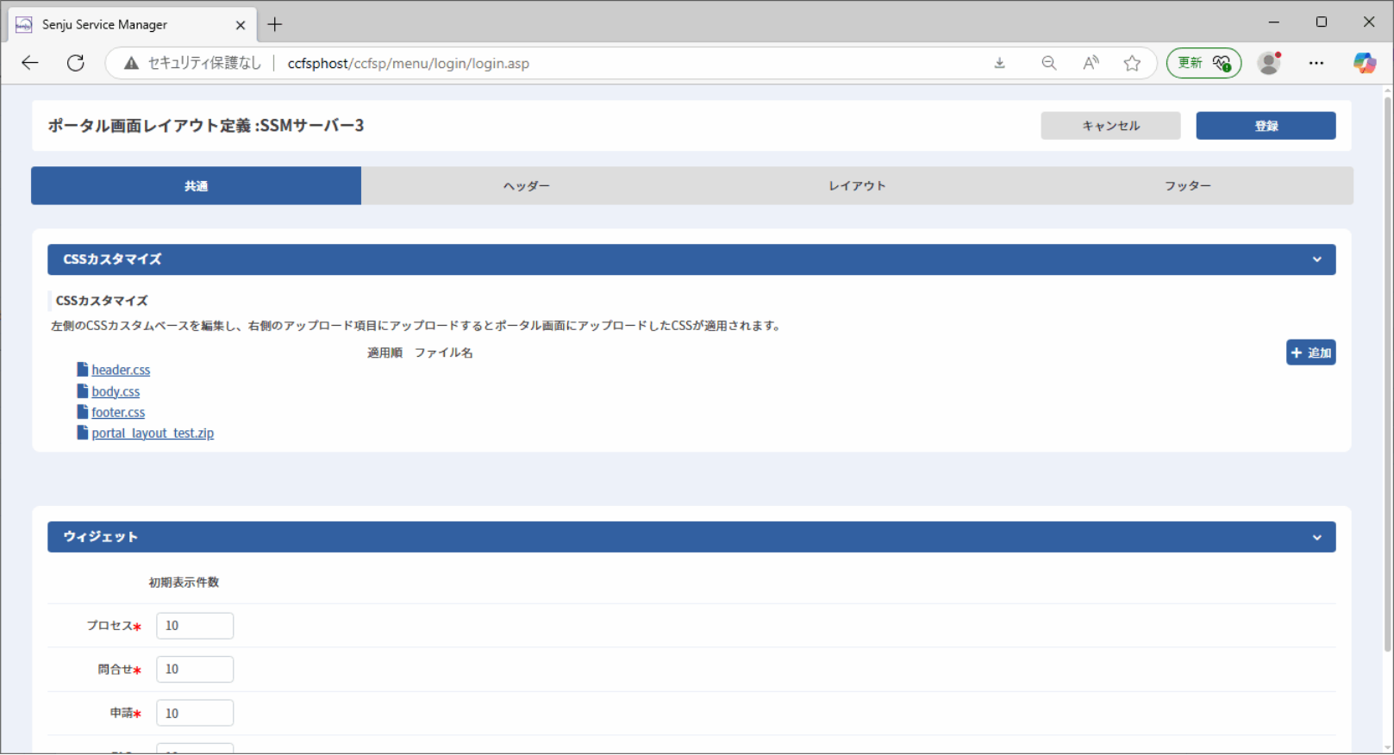Focus the 申請 initial count field
Viewport: 1394px width, 755px height.
coord(195,713)
